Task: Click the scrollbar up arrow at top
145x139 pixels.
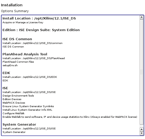Action: [141, 17]
